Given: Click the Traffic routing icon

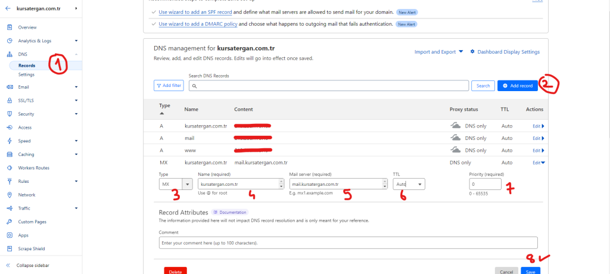Looking at the screenshot, I should [x=10, y=208].
